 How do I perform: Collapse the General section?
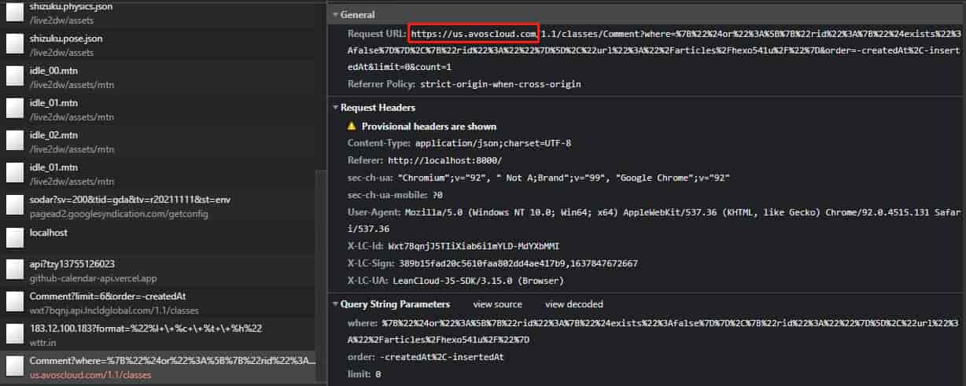pyautogui.click(x=335, y=15)
